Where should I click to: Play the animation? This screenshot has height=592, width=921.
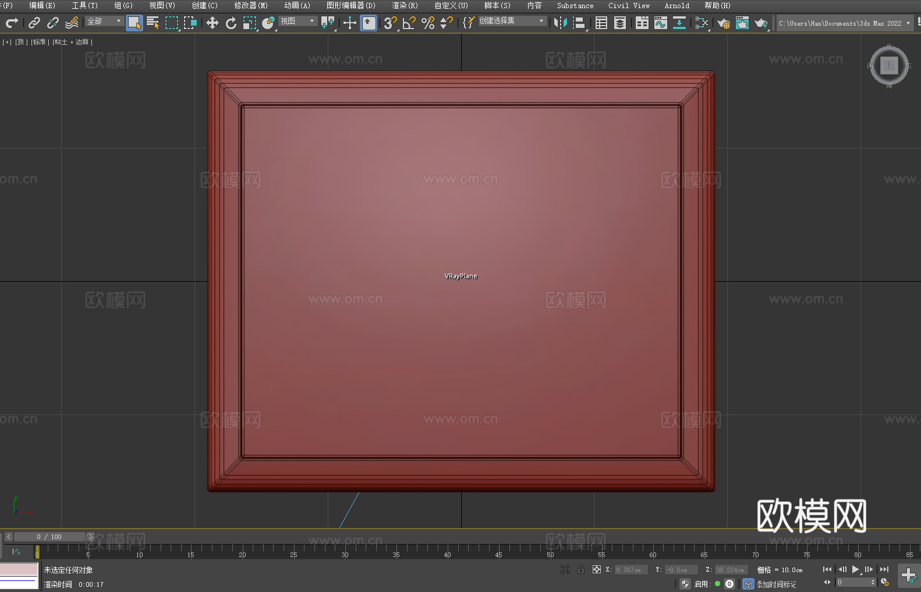click(855, 569)
